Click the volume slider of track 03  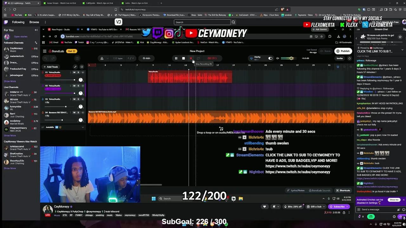pos(60,107)
